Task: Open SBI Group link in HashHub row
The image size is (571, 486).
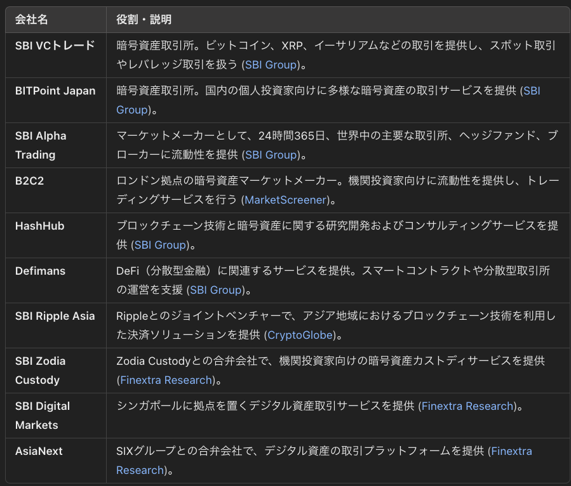Action: click(160, 245)
